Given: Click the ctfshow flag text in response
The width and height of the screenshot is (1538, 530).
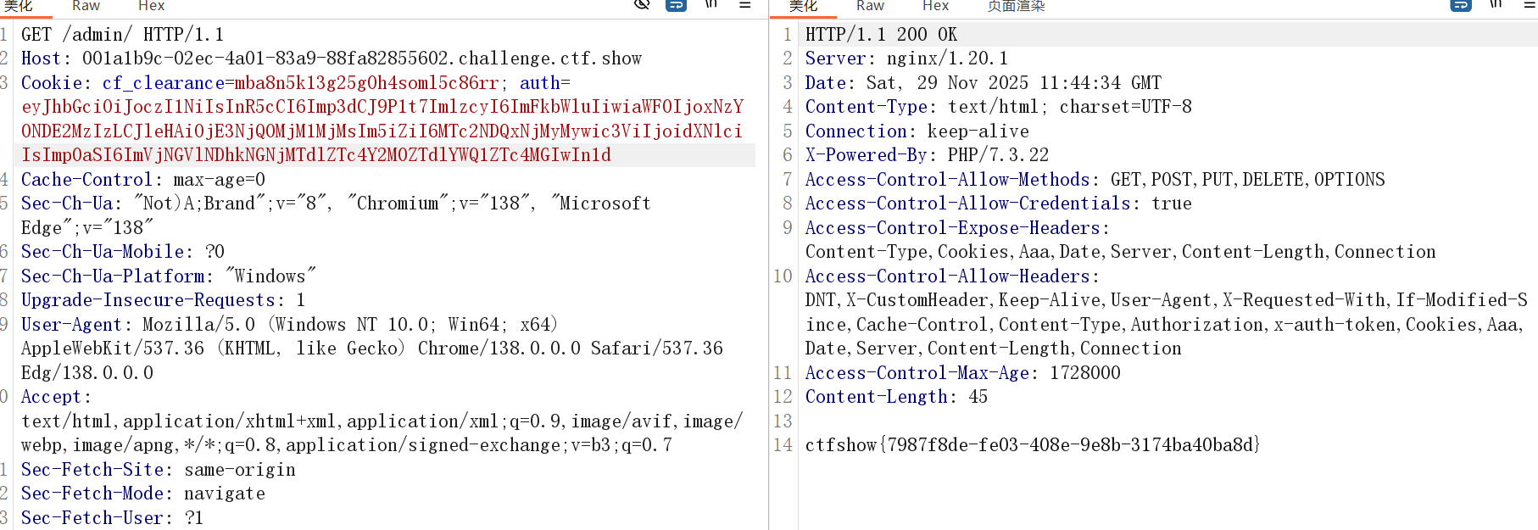Looking at the screenshot, I should [x=1032, y=445].
